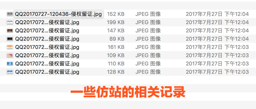Viewport: 256px width, 109px height.
Task: Select the thumbnail icon of the 128 KB file
Action: pos(10,72)
